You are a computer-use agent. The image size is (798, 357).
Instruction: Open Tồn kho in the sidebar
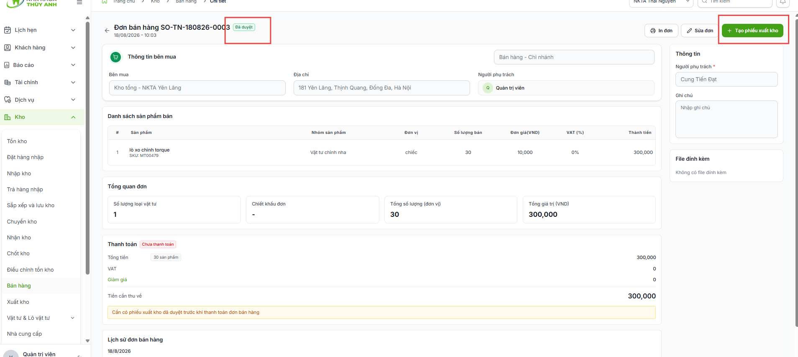click(x=17, y=141)
